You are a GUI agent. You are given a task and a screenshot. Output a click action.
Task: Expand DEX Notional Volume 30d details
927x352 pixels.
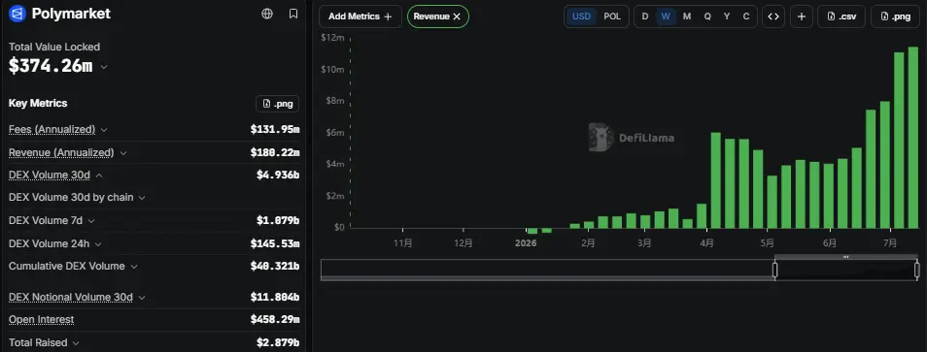point(141,298)
